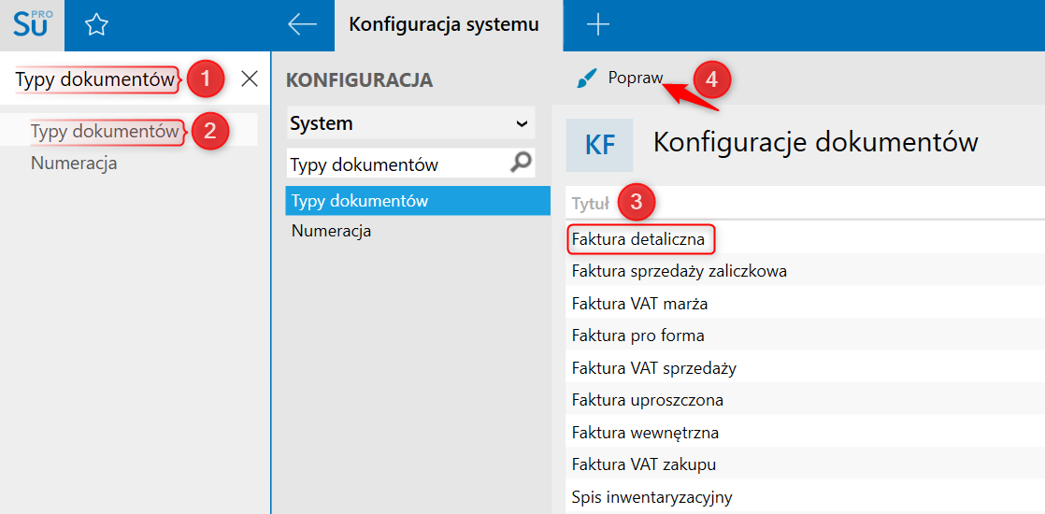Clear the search with the X icon
The height and width of the screenshot is (514, 1045).
(250, 79)
